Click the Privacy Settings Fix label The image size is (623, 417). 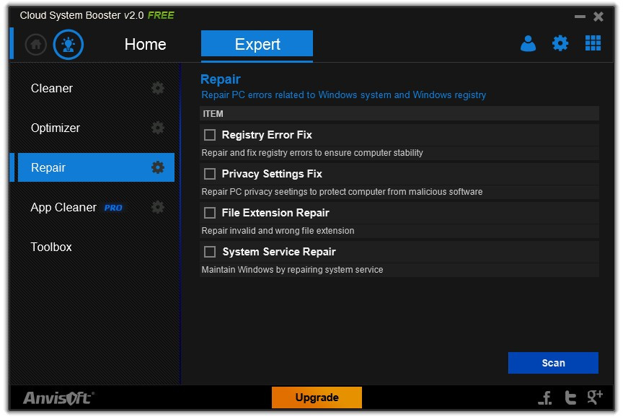pos(272,174)
